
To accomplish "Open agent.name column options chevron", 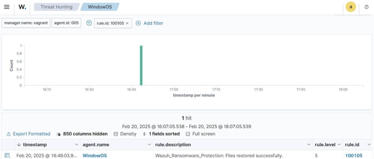I will tap(149, 144).
